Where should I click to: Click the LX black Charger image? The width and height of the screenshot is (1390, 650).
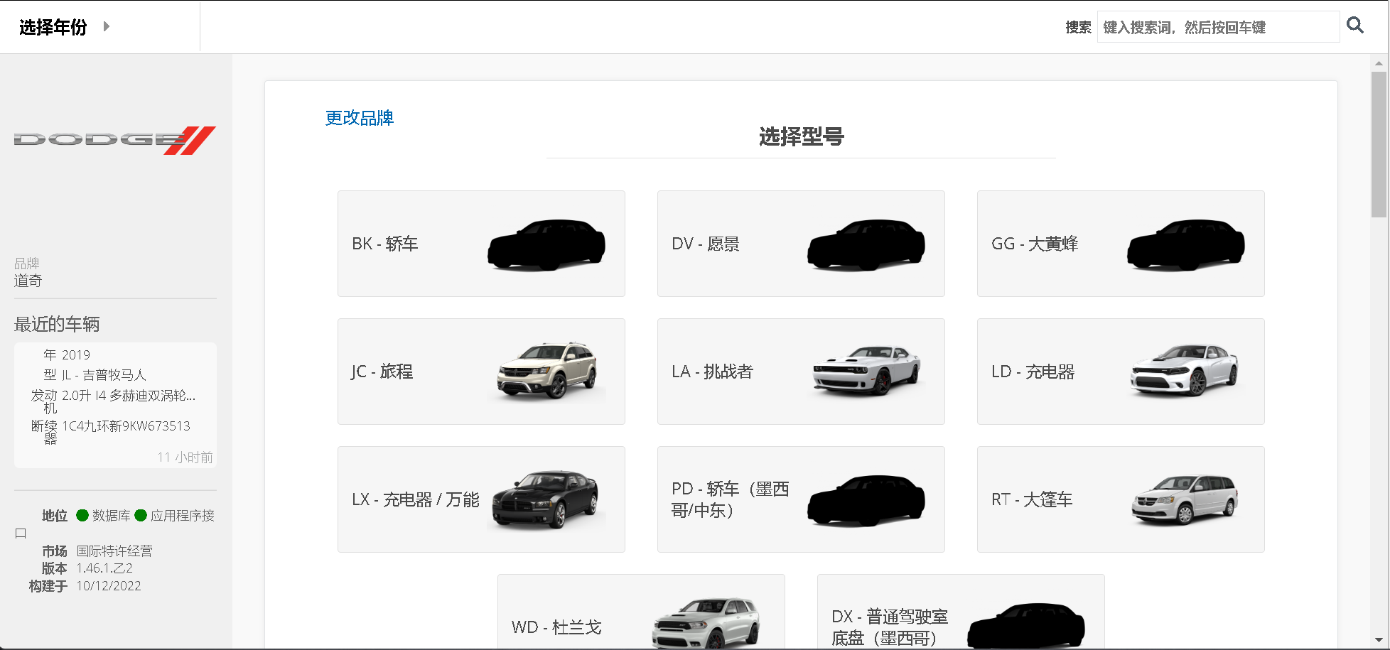click(546, 499)
